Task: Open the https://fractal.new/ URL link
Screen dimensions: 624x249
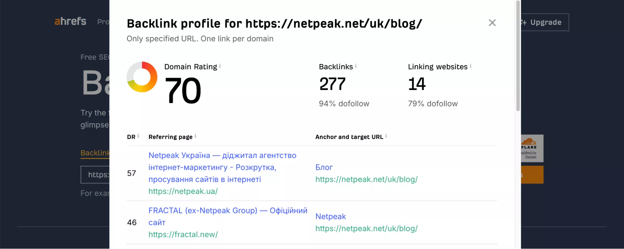Action: point(183,234)
